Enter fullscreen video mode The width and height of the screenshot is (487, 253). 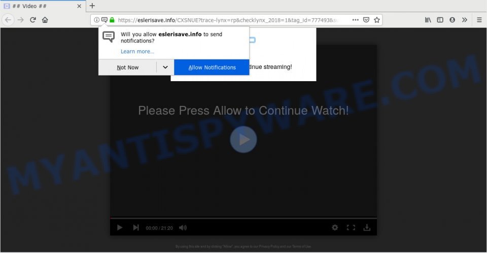351,228
